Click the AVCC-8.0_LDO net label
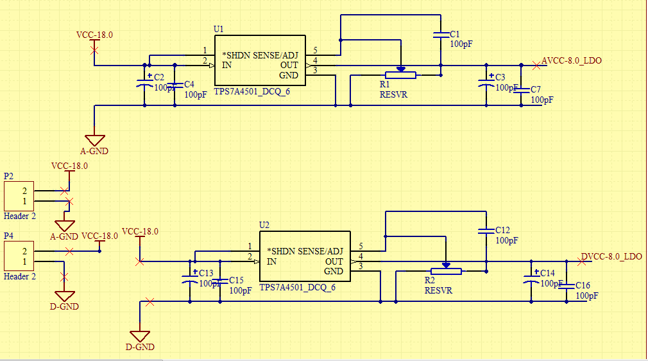The height and width of the screenshot is (361, 648). (572, 60)
